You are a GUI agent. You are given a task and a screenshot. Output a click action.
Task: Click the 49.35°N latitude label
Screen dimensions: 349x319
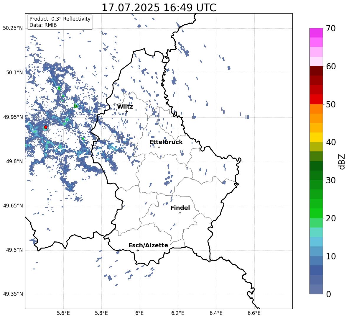pos(13,294)
